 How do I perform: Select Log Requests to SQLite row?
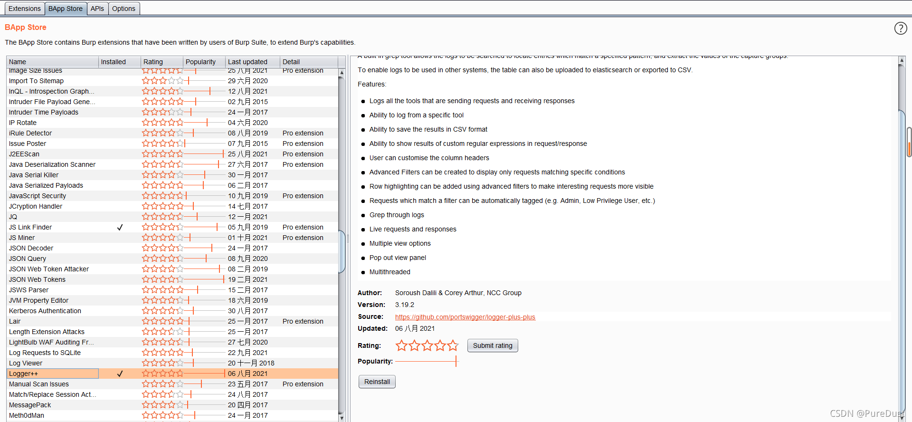173,353
